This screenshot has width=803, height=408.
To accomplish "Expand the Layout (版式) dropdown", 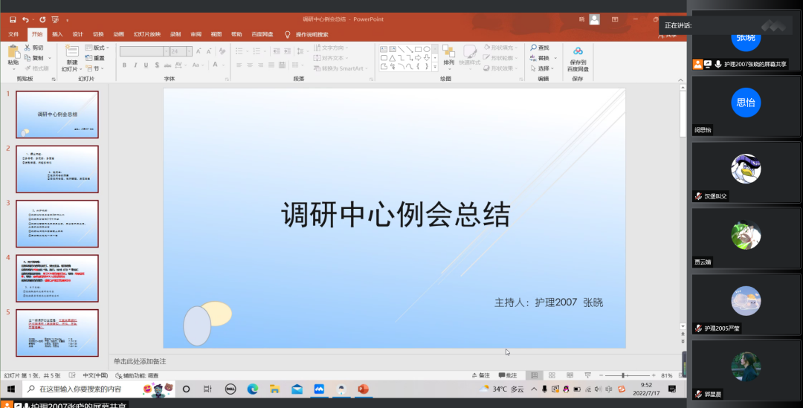I will point(98,48).
